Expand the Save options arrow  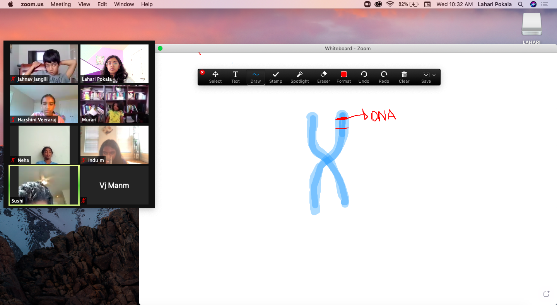point(434,75)
